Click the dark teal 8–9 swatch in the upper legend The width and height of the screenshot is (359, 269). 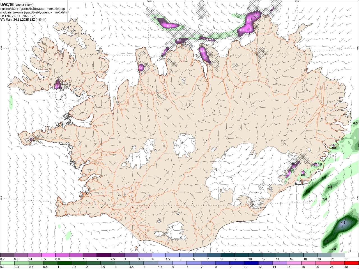point(228,255)
